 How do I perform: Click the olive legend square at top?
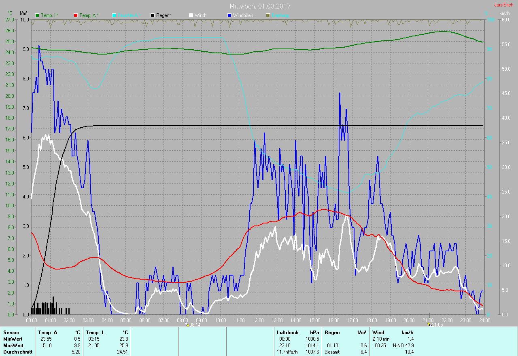coord(267,15)
